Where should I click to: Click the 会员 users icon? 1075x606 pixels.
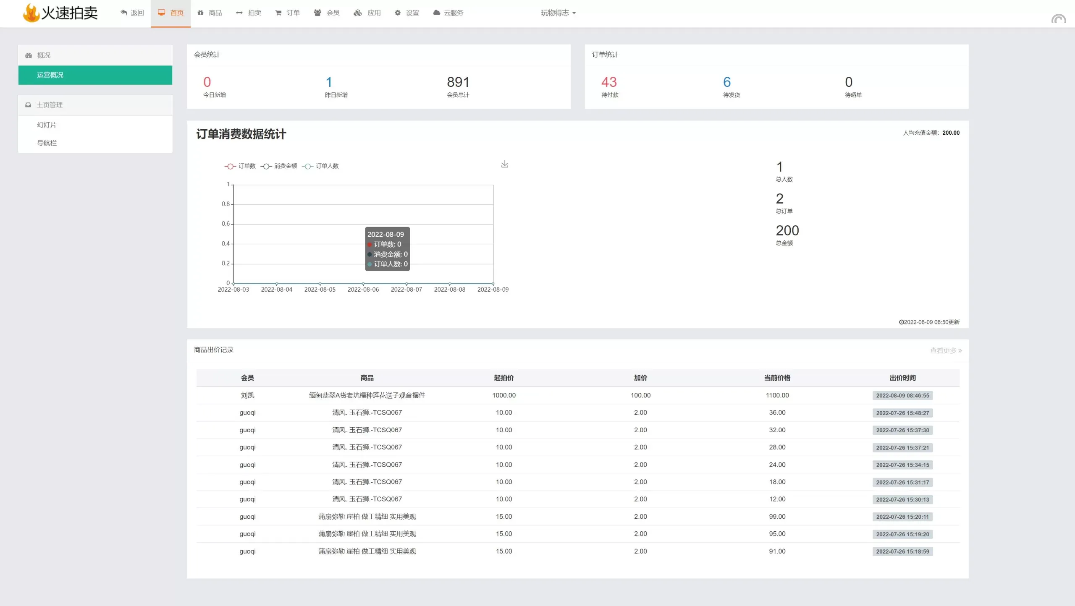click(x=317, y=13)
